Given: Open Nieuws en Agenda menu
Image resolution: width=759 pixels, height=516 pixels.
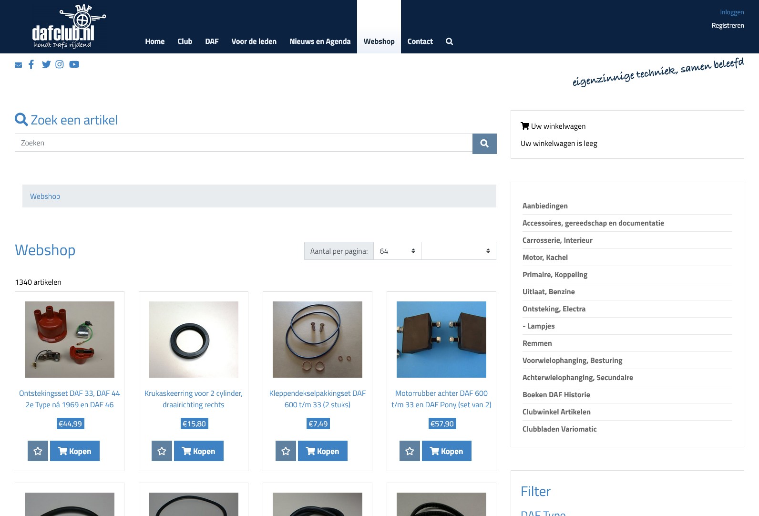Looking at the screenshot, I should [x=320, y=41].
